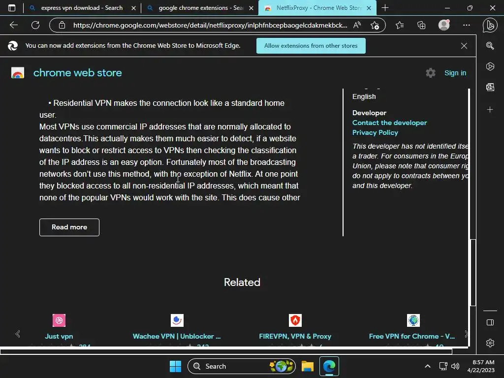Click the Microsoft Edge taskbar icon
Screen dimensions: 504x378
(329, 366)
